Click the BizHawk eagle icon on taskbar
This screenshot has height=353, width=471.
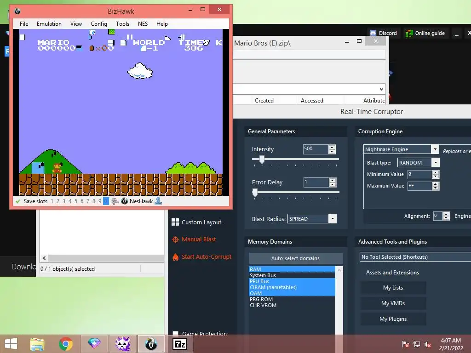coord(151,344)
